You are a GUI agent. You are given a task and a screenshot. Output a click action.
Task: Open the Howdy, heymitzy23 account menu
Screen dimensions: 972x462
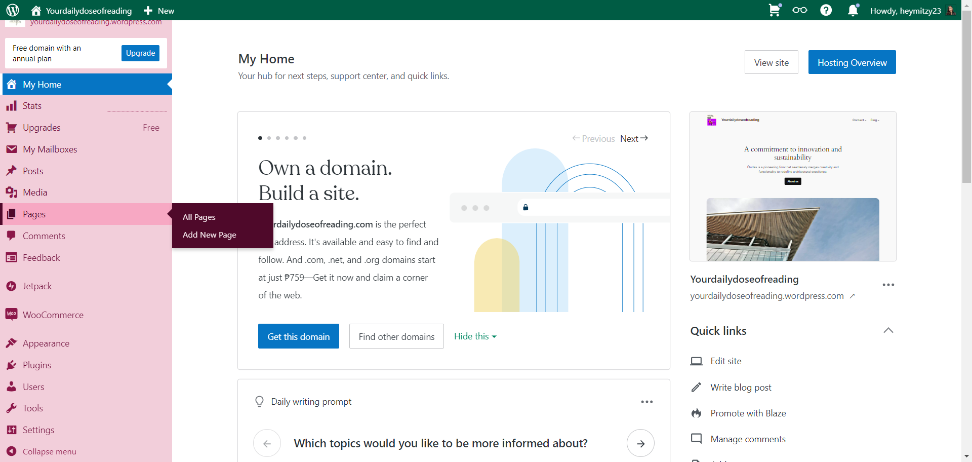coord(913,11)
